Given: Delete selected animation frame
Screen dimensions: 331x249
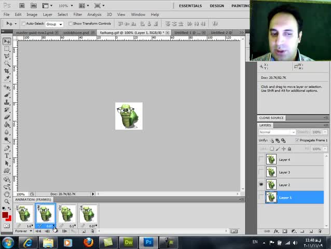Looking at the screenshot, I should [92, 231].
